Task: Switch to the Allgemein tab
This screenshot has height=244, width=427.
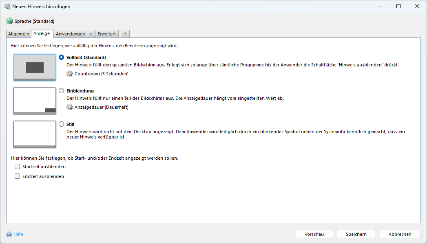Action: (x=19, y=34)
